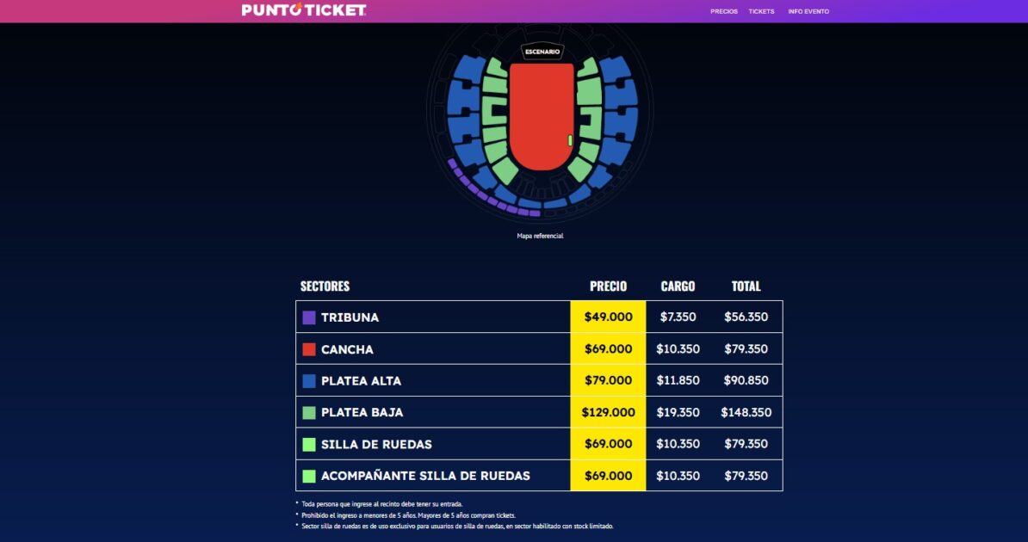Click the PLATEA ALTA blue color swatch
The width and height of the screenshot is (1028, 542).
tap(310, 380)
